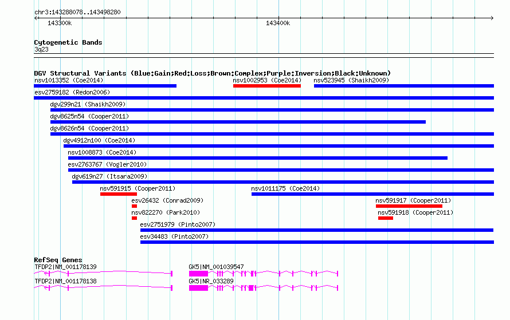
Task: Click the RefSeq Genes track title
Action: click(58, 260)
